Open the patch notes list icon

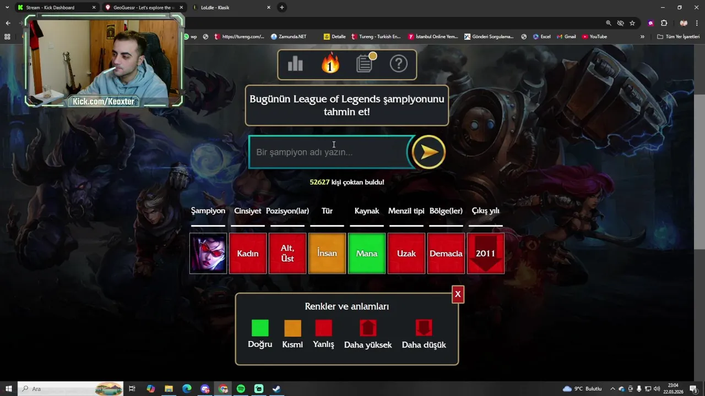pyautogui.click(x=365, y=63)
